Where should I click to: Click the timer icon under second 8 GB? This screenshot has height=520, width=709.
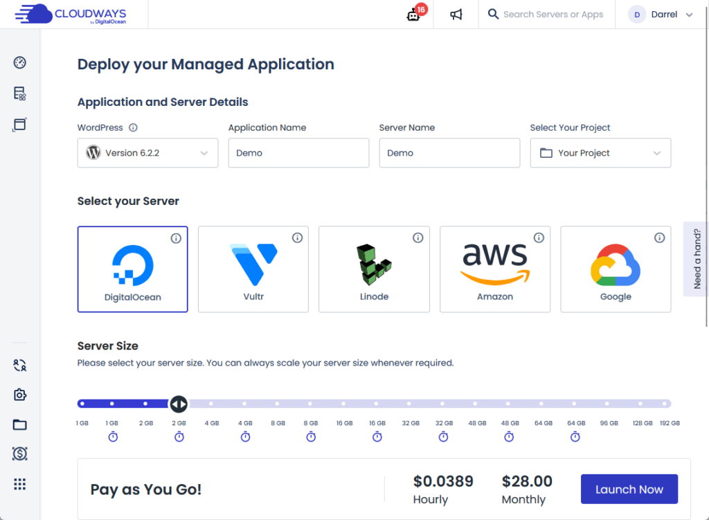[x=311, y=437]
